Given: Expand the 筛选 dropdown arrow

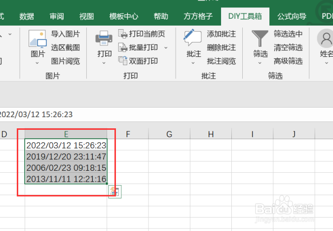Looking at the screenshot, I should tap(259, 63).
